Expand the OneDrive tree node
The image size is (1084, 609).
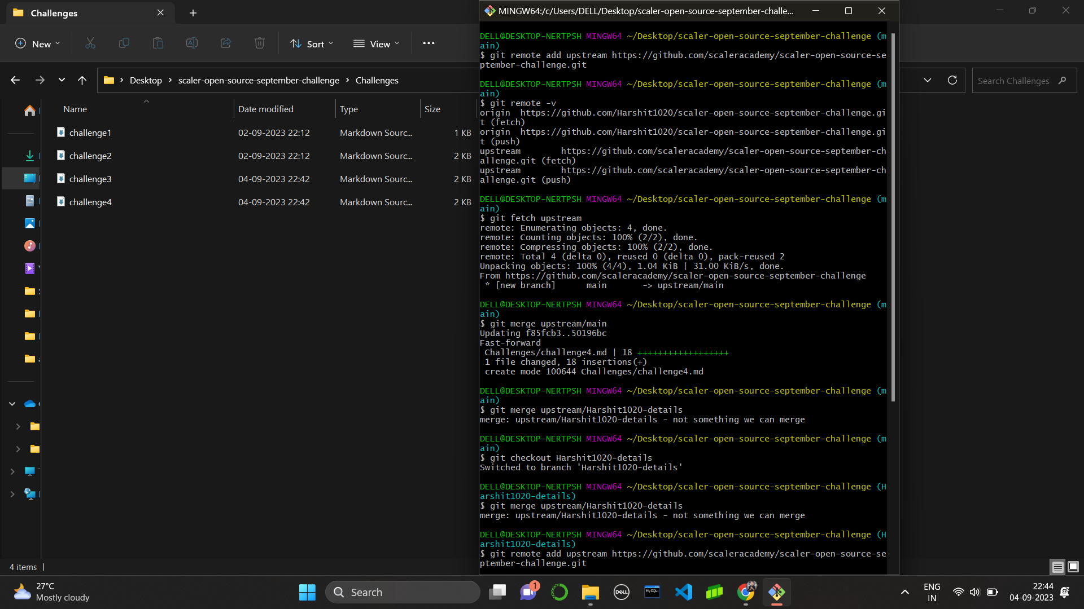tap(12, 404)
